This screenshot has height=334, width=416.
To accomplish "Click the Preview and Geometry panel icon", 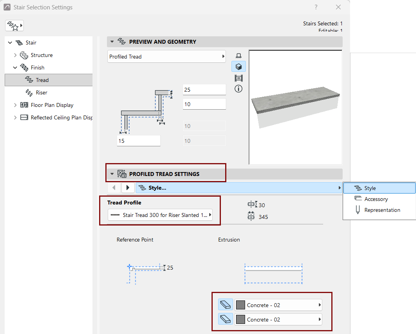I will pos(121,41).
